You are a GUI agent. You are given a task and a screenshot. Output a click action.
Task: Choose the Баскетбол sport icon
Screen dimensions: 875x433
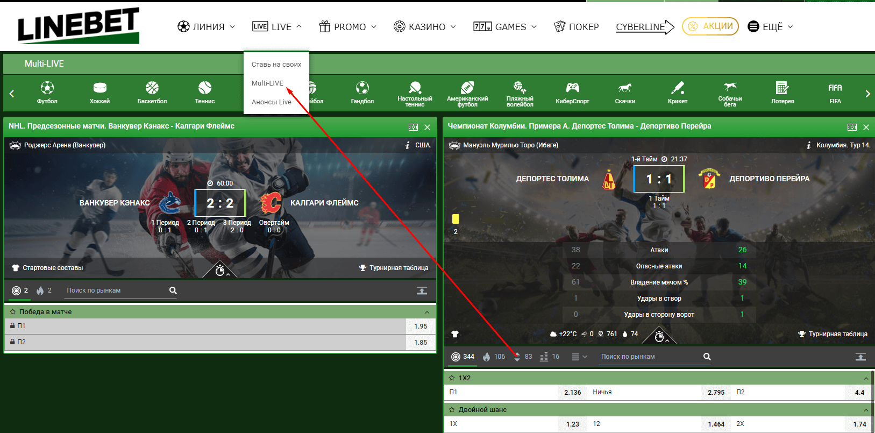[x=152, y=93]
